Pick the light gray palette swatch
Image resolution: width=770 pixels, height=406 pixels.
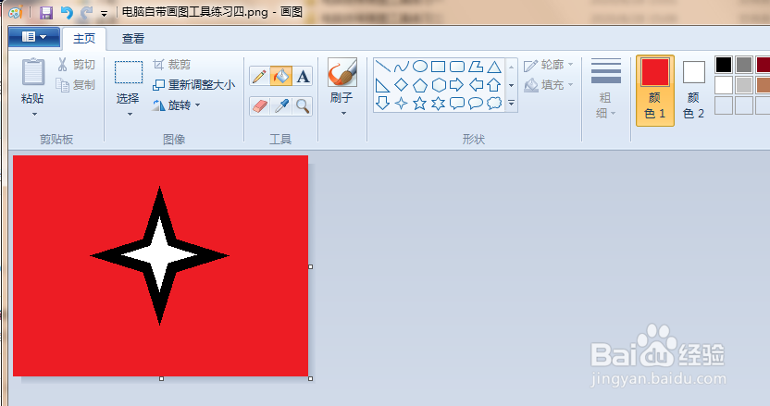[744, 85]
